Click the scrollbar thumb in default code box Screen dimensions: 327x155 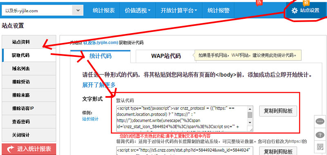(x=250, y=115)
